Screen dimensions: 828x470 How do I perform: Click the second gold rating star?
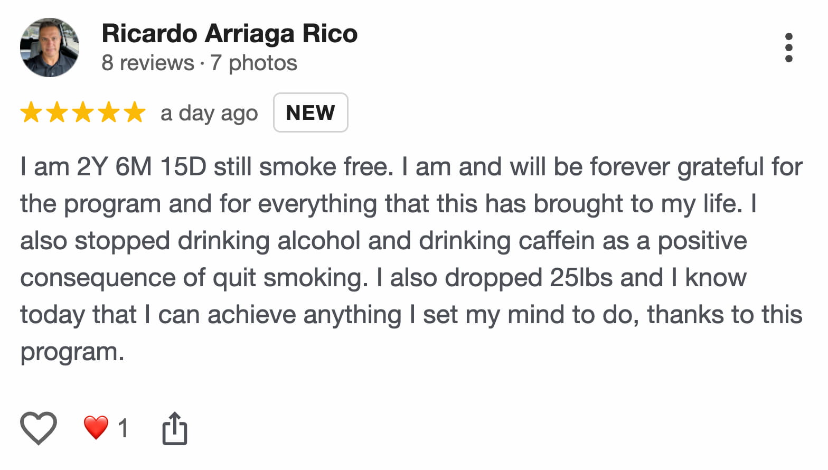[x=57, y=112]
